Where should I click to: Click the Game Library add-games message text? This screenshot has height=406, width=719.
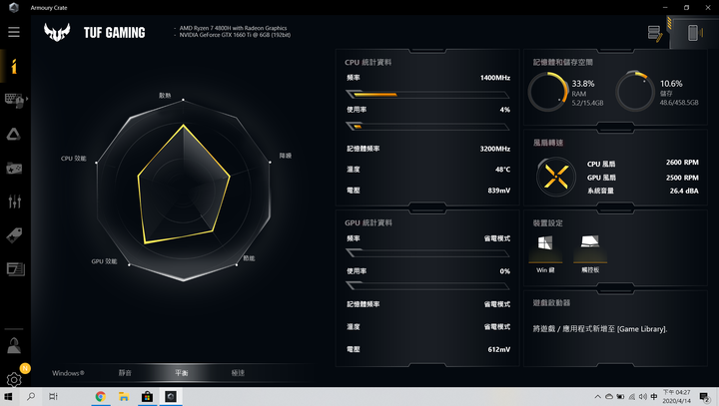600,329
